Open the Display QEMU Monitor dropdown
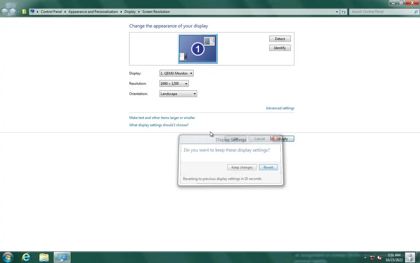 [176, 73]
